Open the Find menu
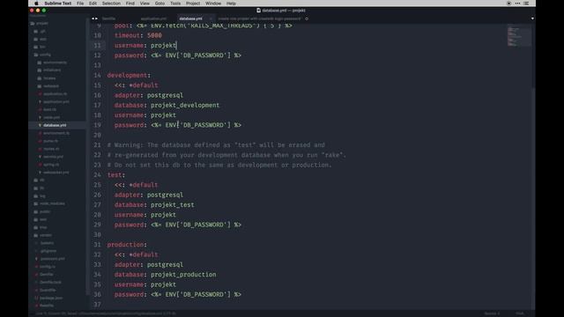The width and height of the screenshot is (564, 317). pos(130,4)
